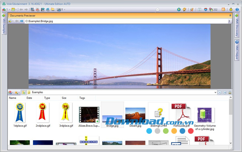Sort files by Name column header

tap(17, 98)
